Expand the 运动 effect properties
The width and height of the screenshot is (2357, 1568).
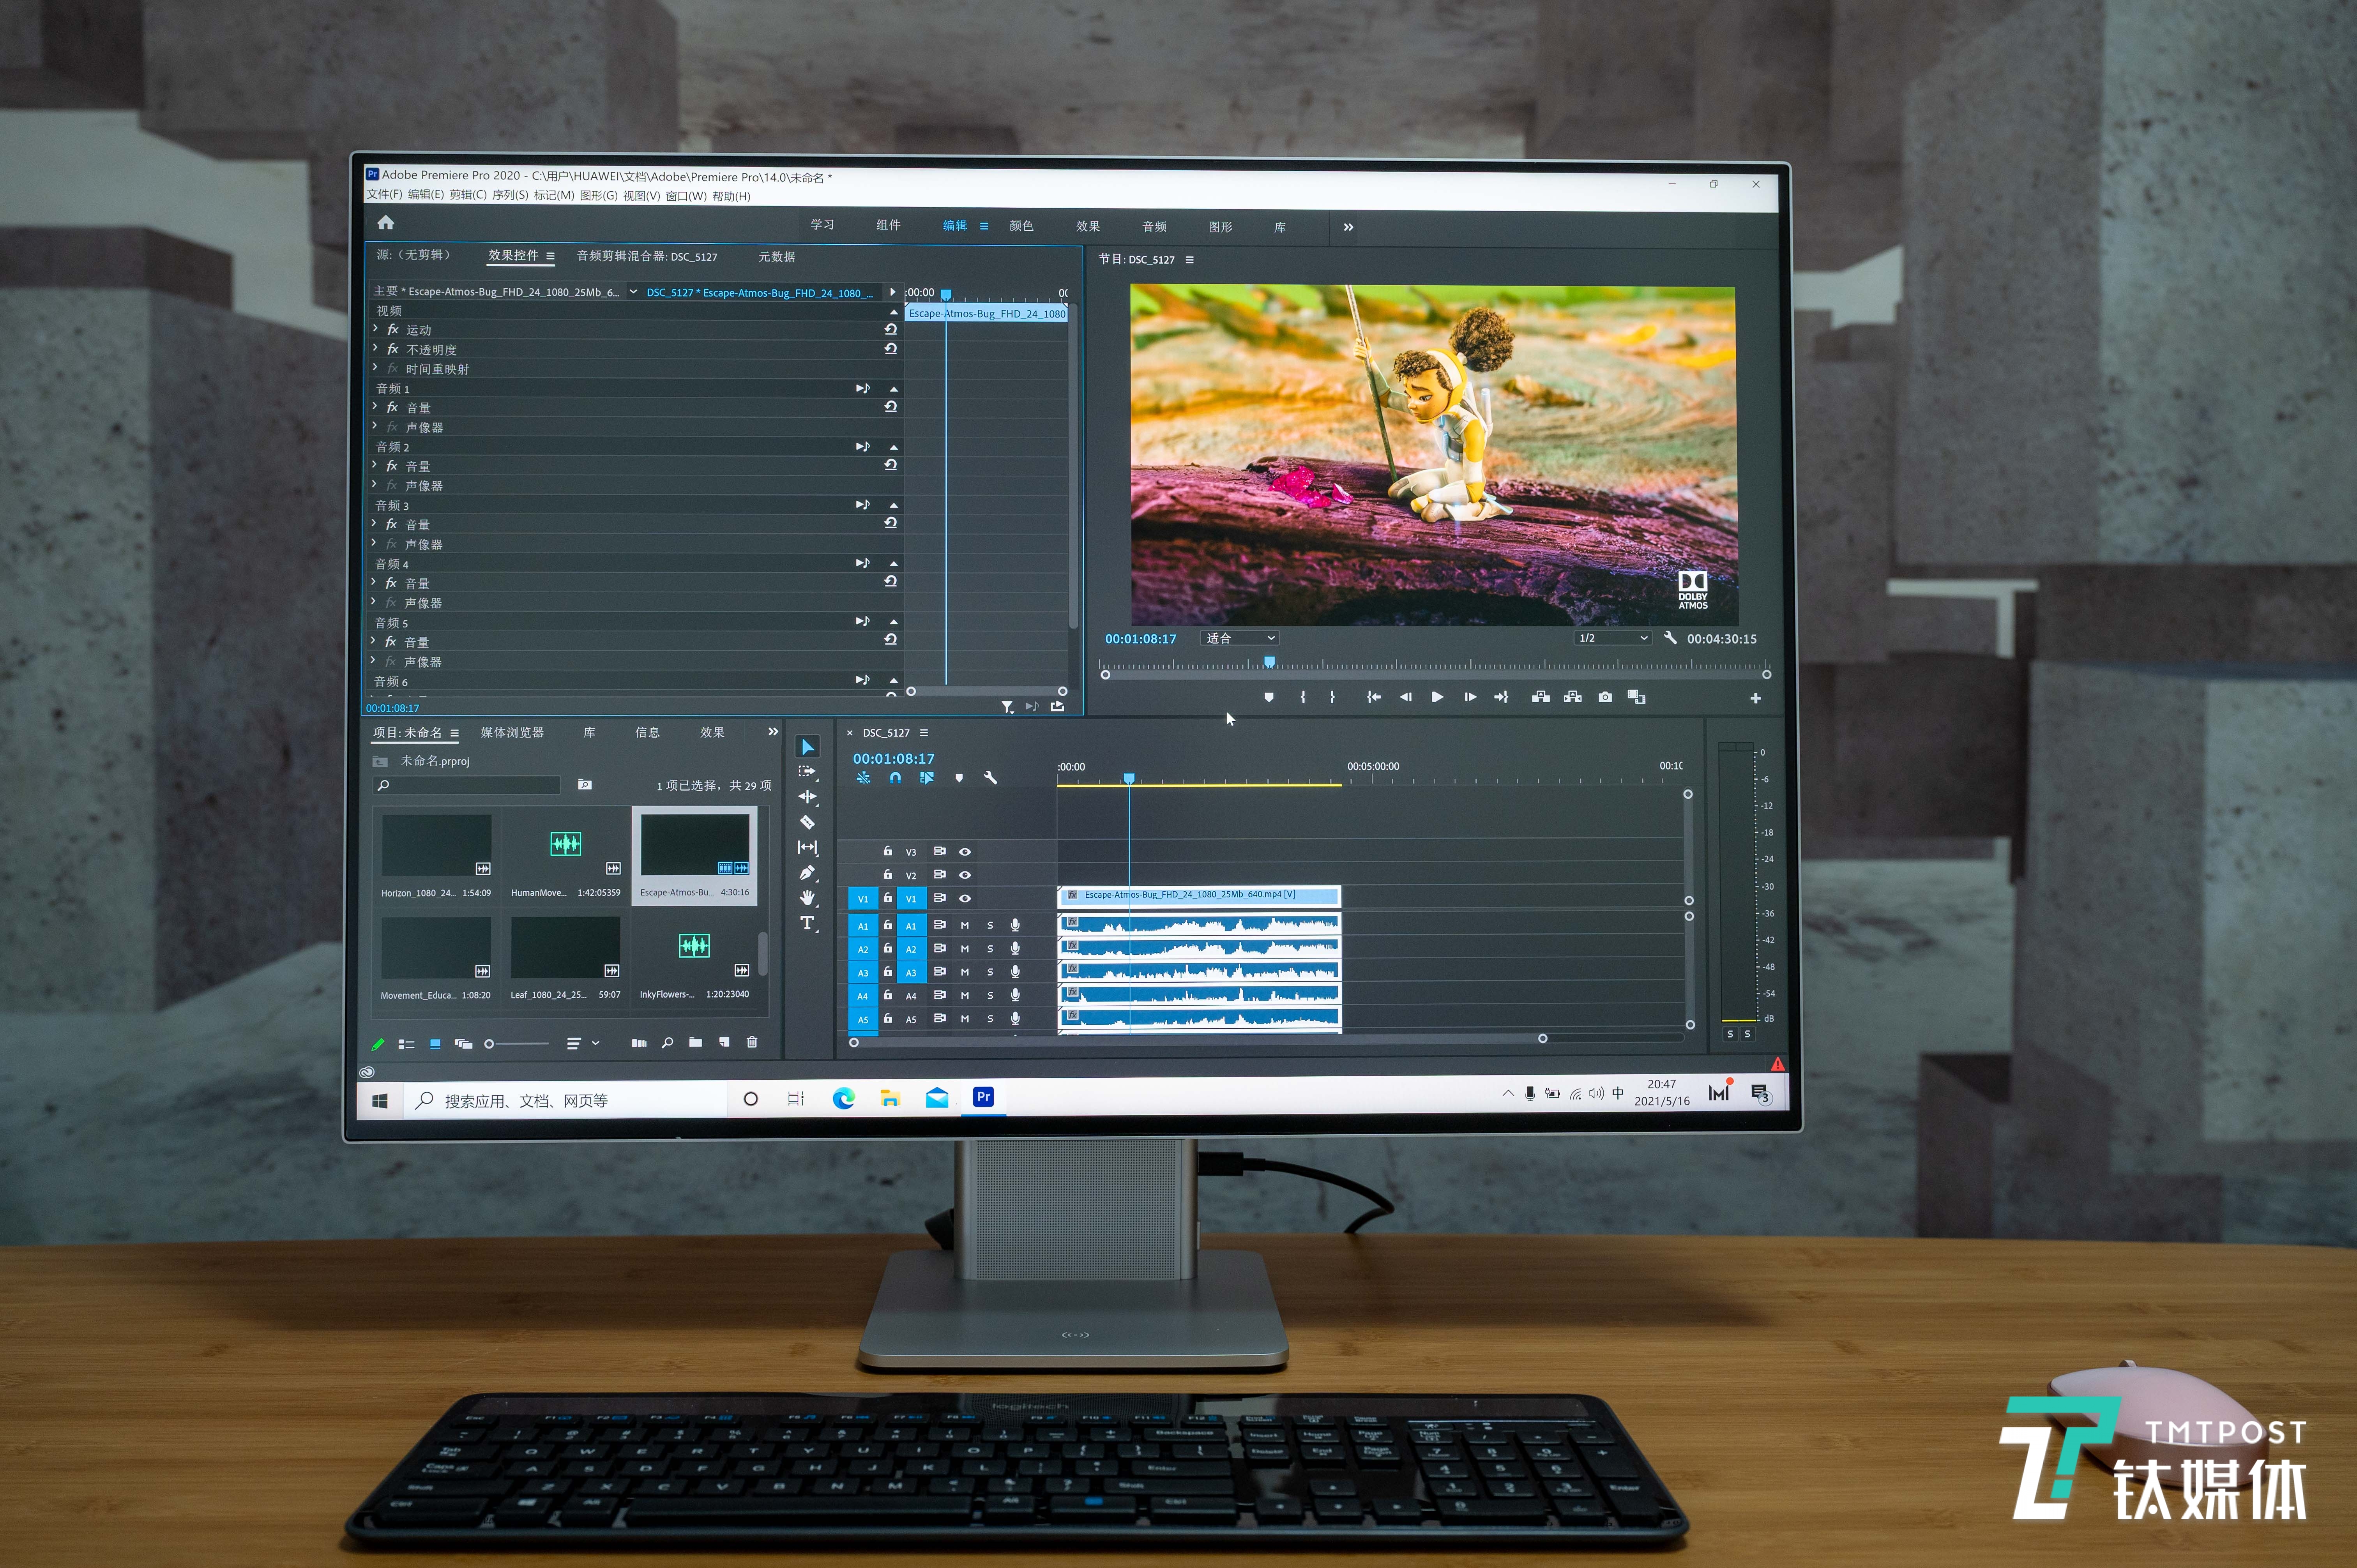tap(375, 329)
